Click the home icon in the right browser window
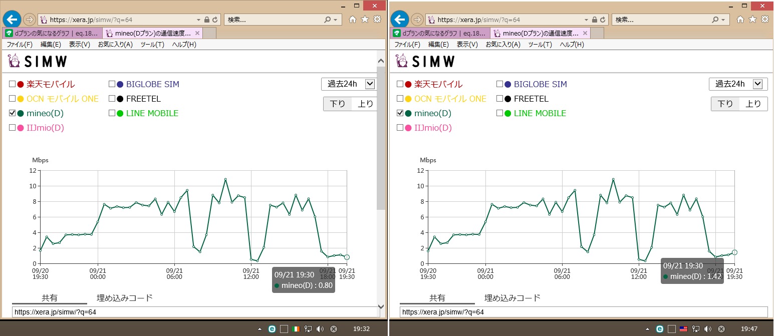The image size is (775, 336). point(740,20)
